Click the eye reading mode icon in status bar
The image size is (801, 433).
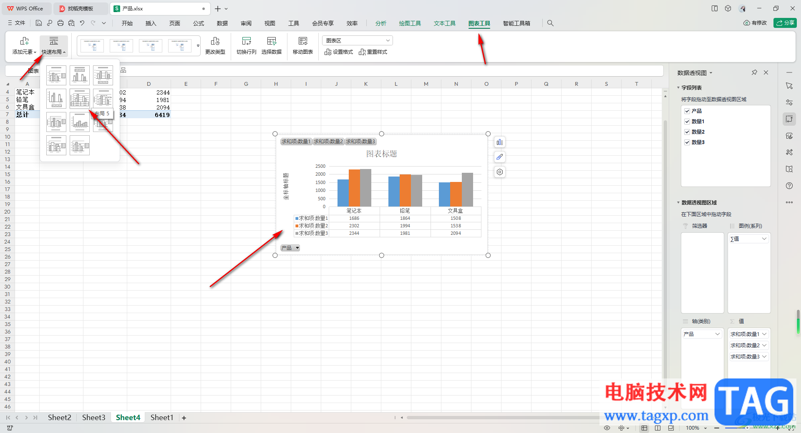pos(607,428)
